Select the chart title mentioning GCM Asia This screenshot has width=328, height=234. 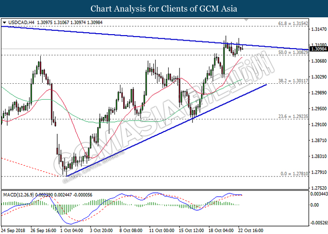click(164, 8)
